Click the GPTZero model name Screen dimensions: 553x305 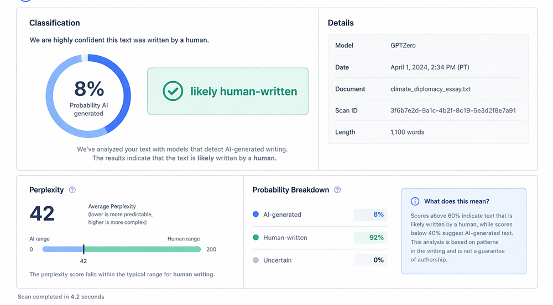405,45
